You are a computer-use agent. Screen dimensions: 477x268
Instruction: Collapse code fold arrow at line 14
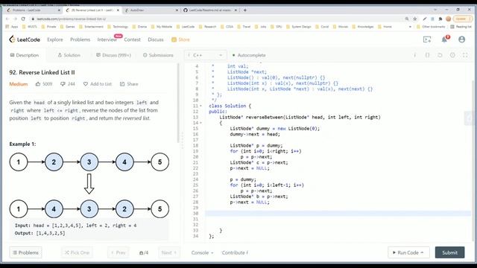[x=200, y=123]
